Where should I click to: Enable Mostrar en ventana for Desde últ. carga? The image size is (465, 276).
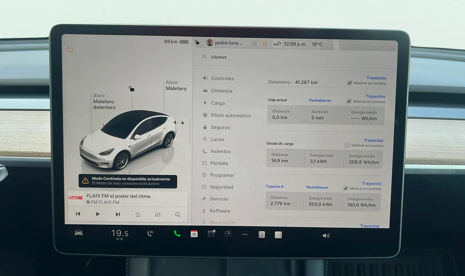tap(347, 145)
